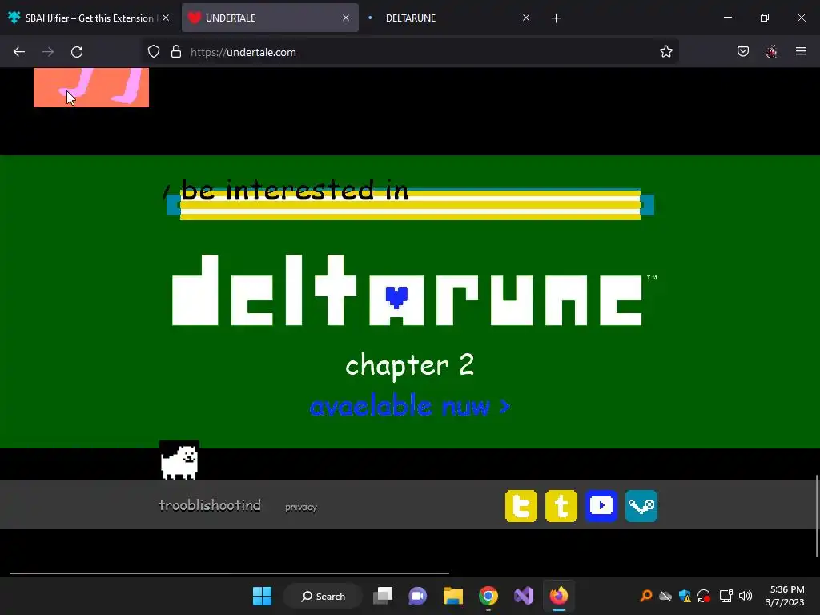
Task: Open the trooblishootind link
Action: pyautogui.click(x=210, y=505)
